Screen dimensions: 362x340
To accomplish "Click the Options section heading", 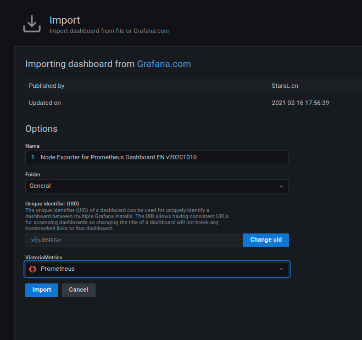I will click(x=41, y=129).
